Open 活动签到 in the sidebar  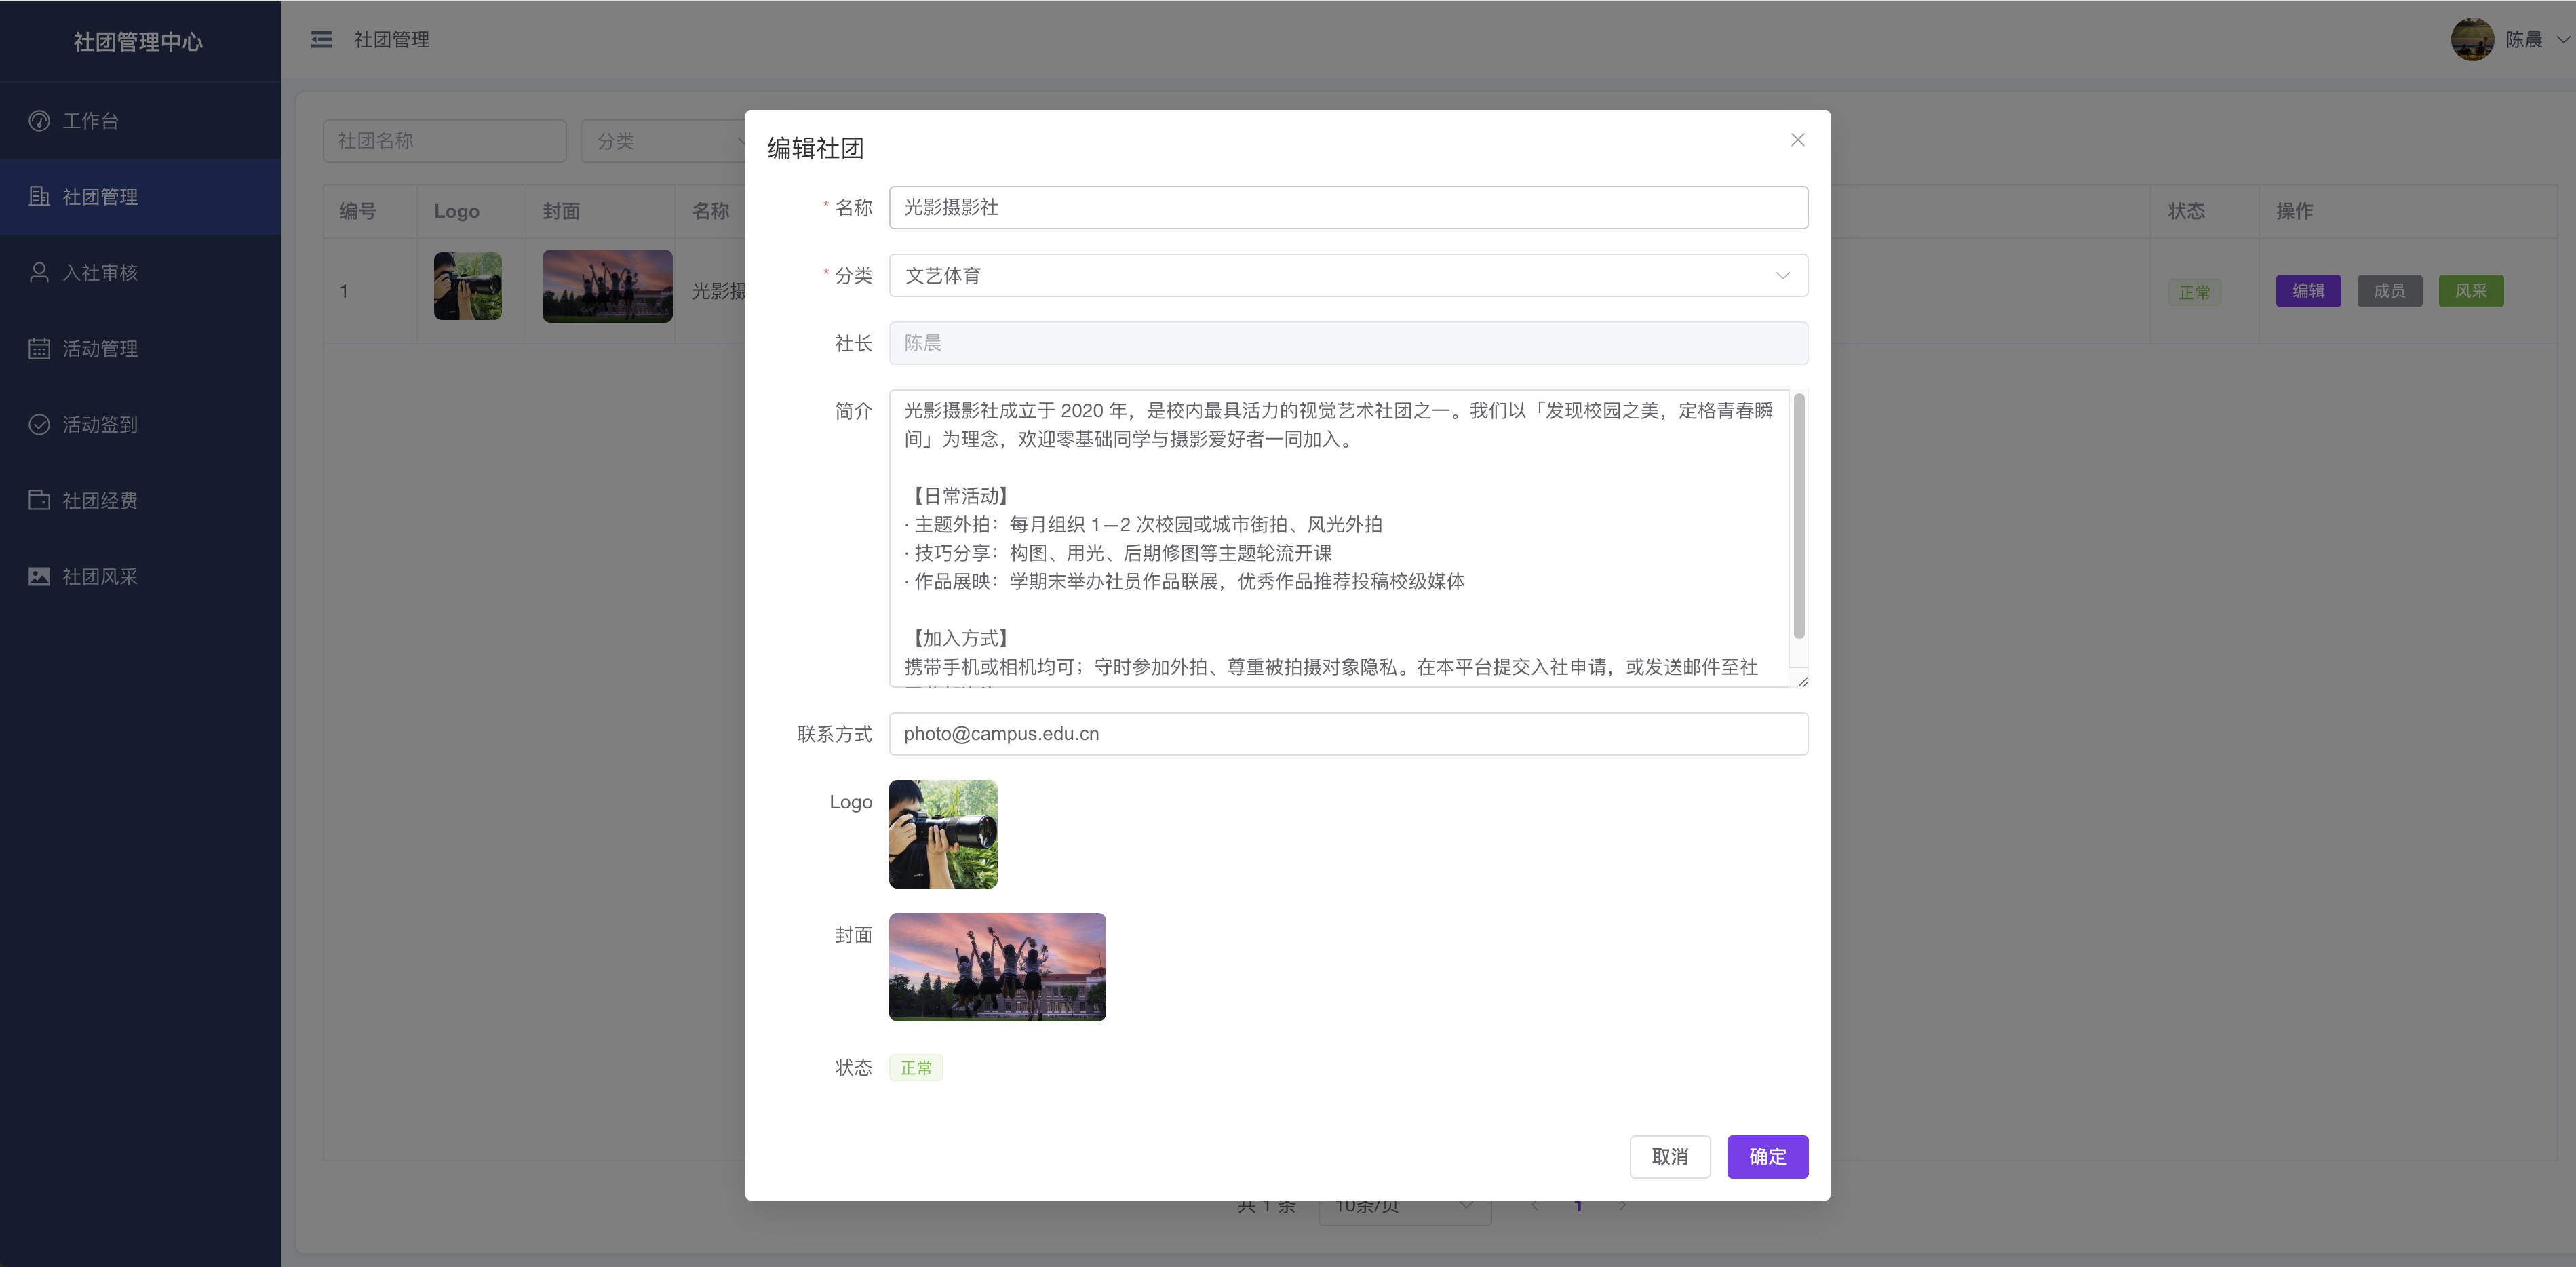pos(140,425)
